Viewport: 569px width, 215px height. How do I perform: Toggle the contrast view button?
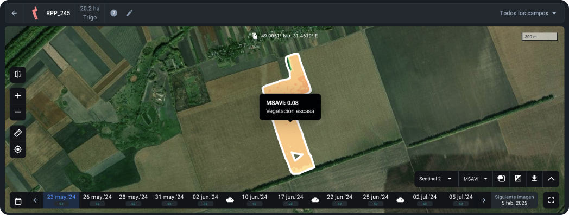click(x=518, y=179)
